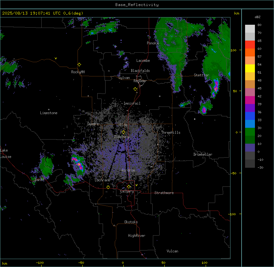
Task: Click the asterisk marker above Limestone
Action: (x=49, y=110)
